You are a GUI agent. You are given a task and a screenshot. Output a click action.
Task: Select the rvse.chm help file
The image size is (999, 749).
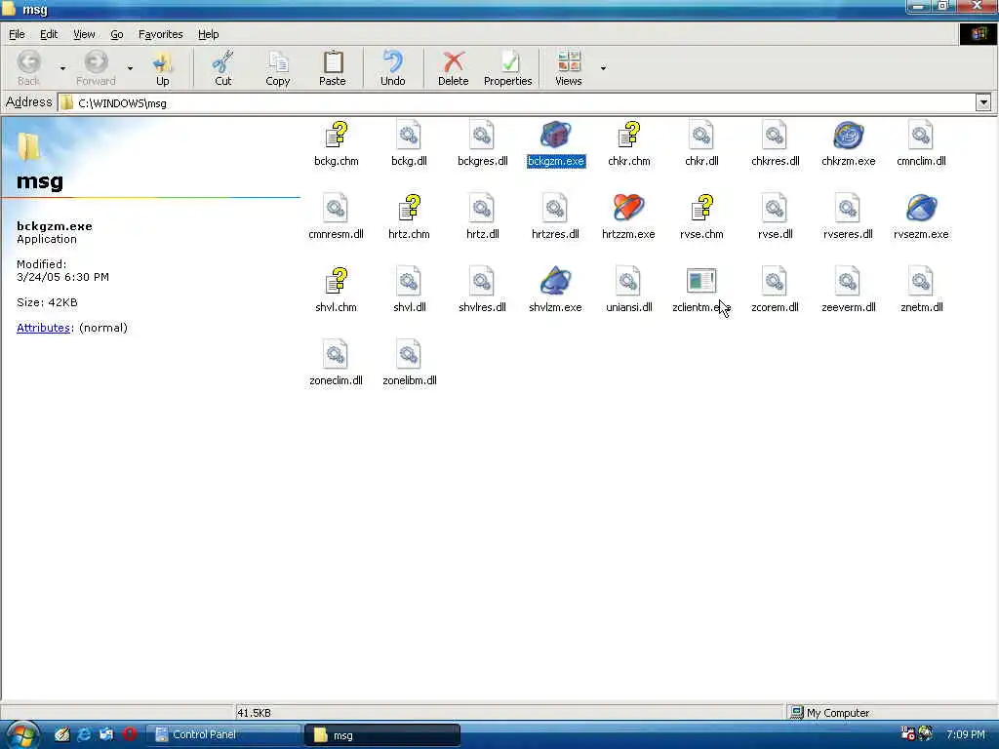point(701,217)
